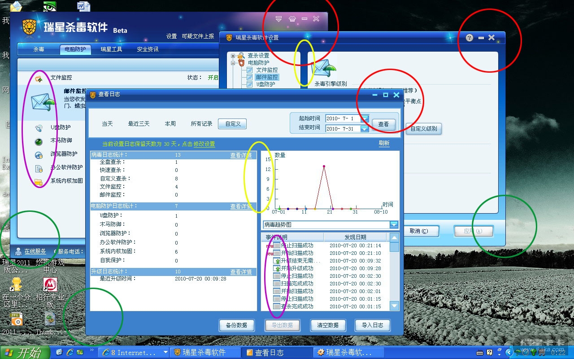
Task: Click the page icon beside U盘防护 in settings tree
Action: 250,84
